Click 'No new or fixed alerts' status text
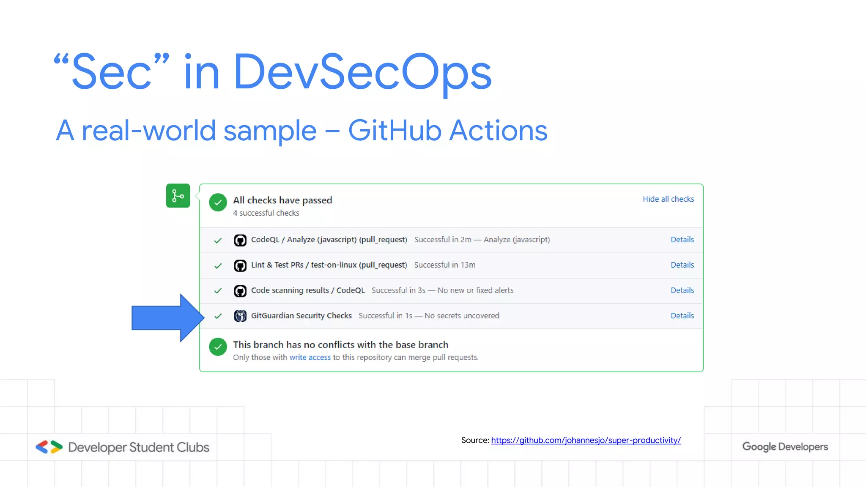Screen dimensions: 866x487 [x=475, y=290]
